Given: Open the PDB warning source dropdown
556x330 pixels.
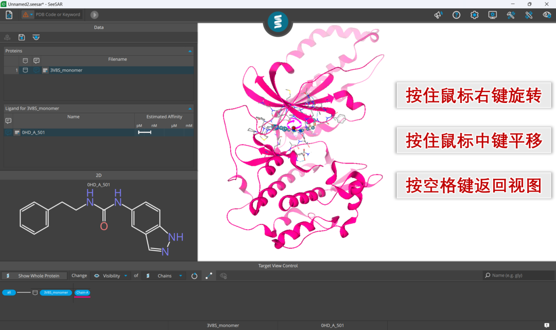Looking at the screenshot, I should point(28,14).
